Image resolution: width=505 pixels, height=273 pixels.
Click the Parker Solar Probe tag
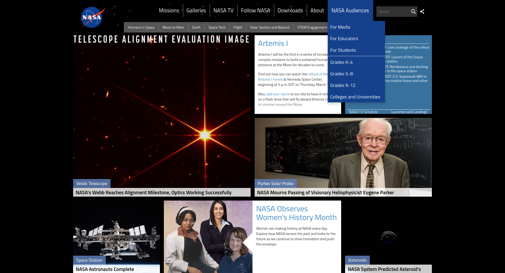[275, 183]
